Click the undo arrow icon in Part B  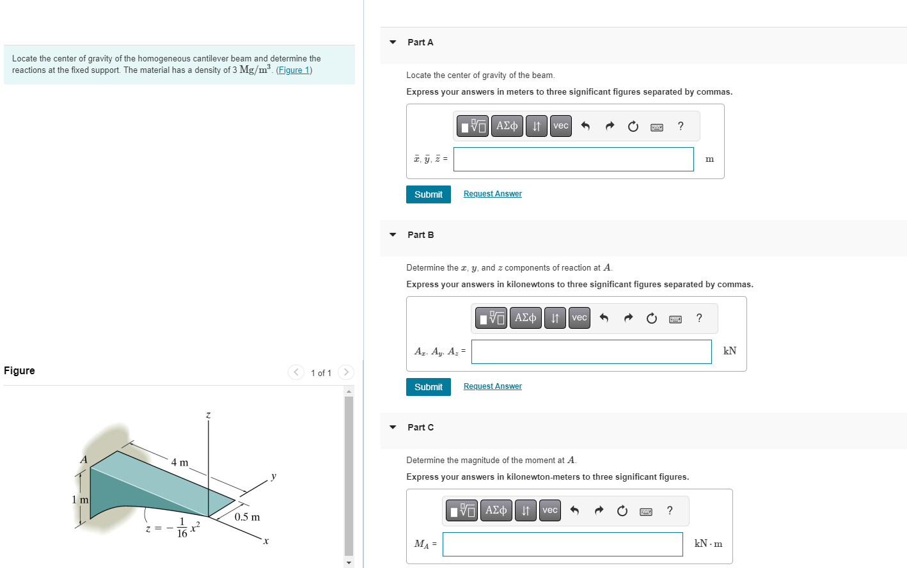pos(604,317)
